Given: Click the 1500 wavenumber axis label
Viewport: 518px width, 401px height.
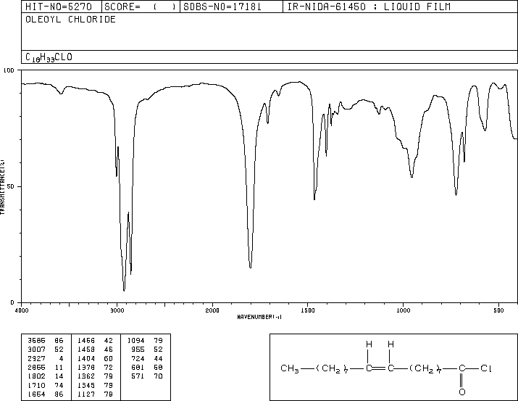Looking at the screenshot, I should [308, 310].
